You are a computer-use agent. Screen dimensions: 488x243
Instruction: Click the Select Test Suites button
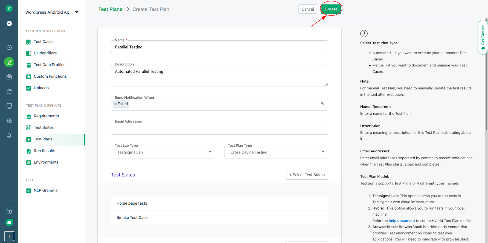pos(307,175)
